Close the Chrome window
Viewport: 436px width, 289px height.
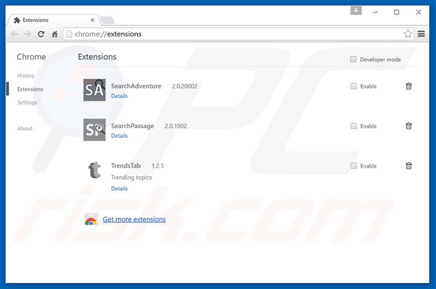(418, 12)
